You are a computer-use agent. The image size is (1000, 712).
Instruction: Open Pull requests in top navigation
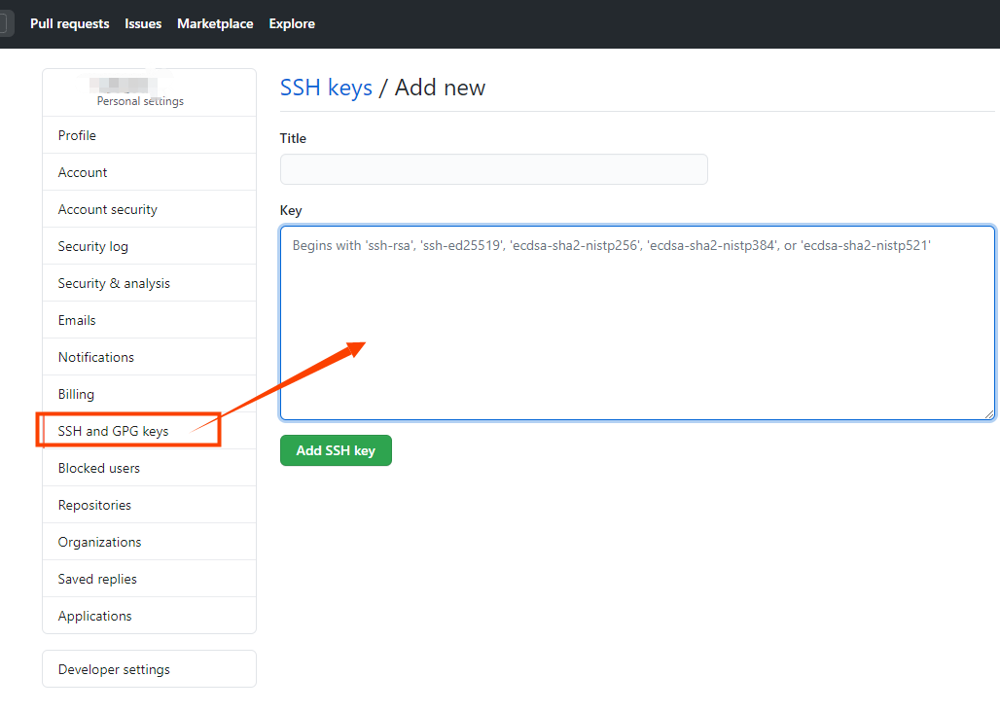[x=69, y=23]
